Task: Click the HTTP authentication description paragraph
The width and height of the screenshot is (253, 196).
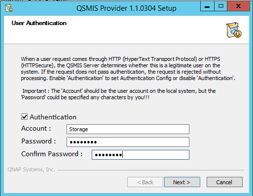Action: coord(128,69)
